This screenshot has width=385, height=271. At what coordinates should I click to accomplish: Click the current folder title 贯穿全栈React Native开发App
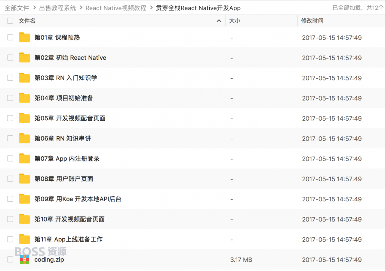pos(198,8)
